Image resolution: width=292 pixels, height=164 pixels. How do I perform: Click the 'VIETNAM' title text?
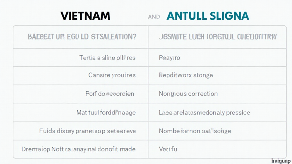85,16
